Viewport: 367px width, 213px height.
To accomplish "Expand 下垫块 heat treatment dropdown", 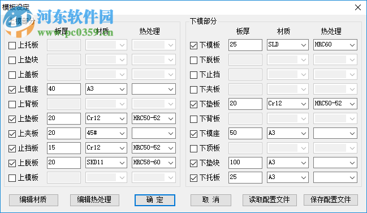I will click(x=335, y=163).
